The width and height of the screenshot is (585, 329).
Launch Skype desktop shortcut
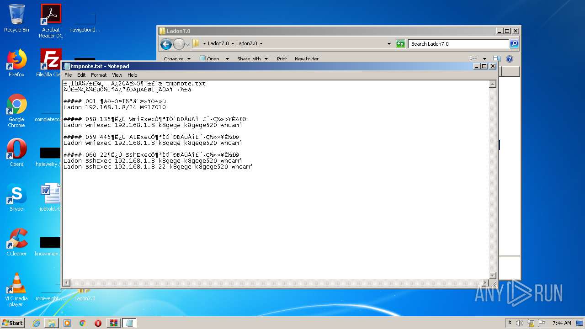click(x=16, y=197)
